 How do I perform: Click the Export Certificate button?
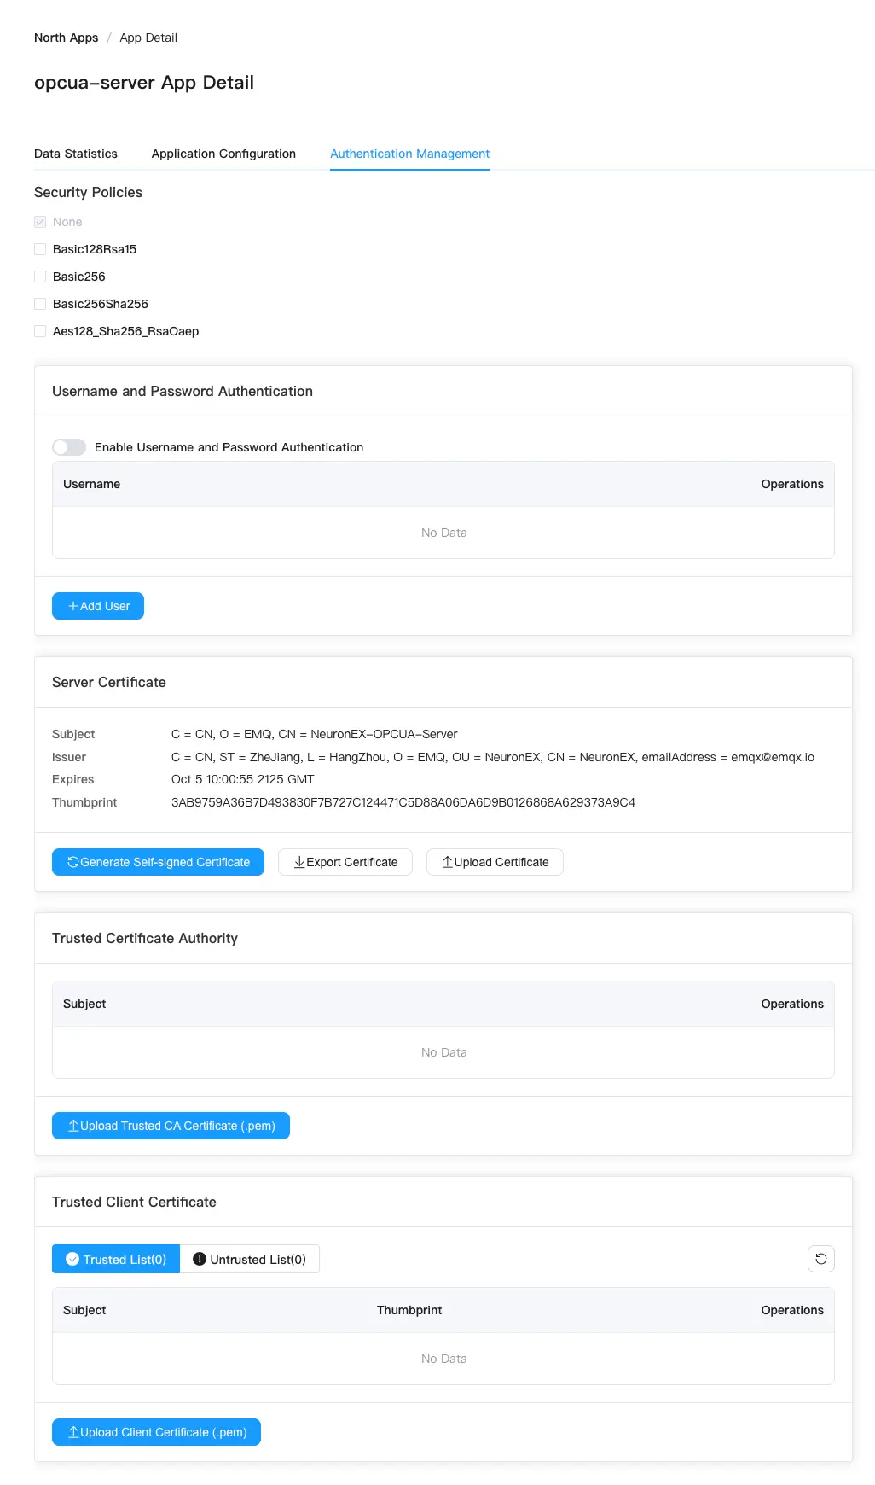345,862
